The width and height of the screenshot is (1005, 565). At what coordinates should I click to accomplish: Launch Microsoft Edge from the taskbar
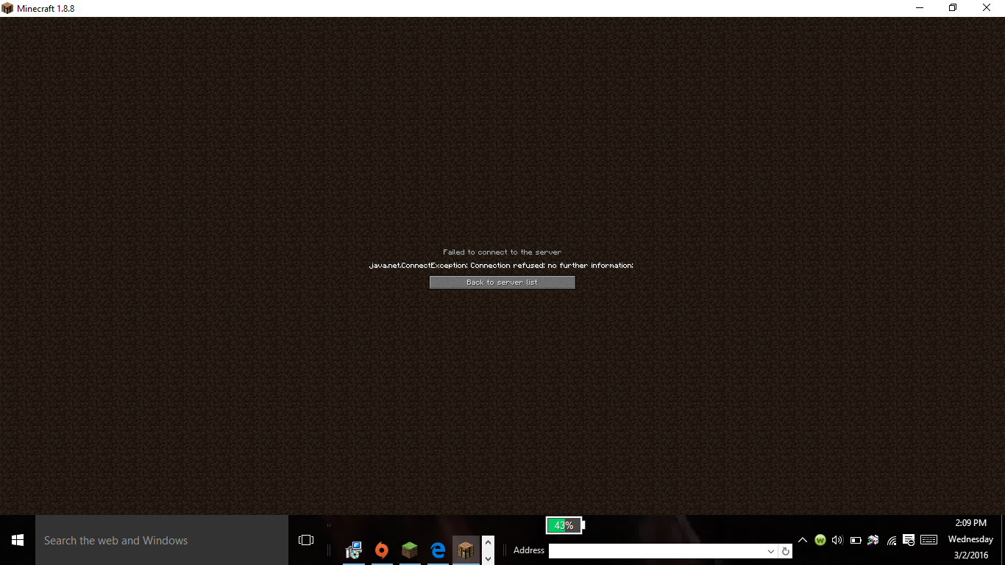click(438, 550)
